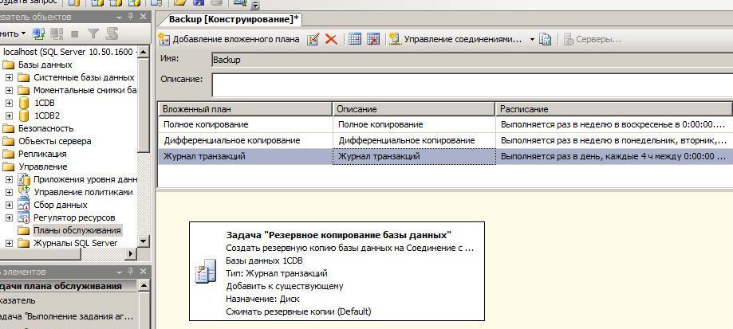Click the Описание column header

pyautogui.click(x=414, y=108)
